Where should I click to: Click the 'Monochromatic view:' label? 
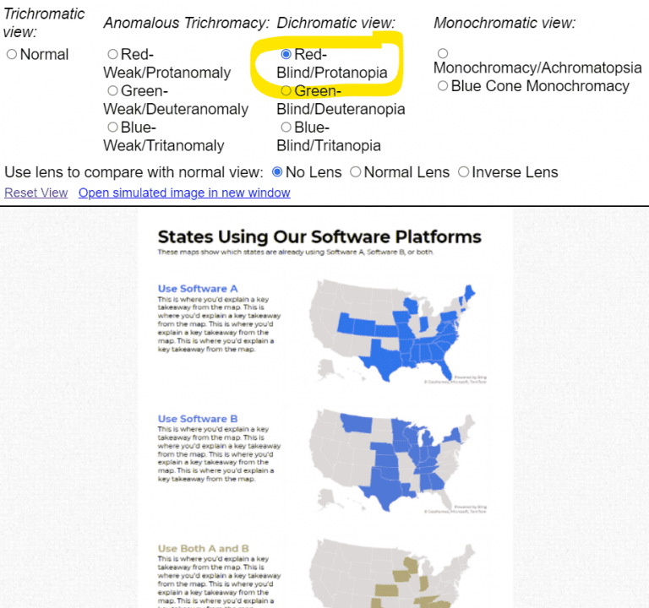[504, 23]
